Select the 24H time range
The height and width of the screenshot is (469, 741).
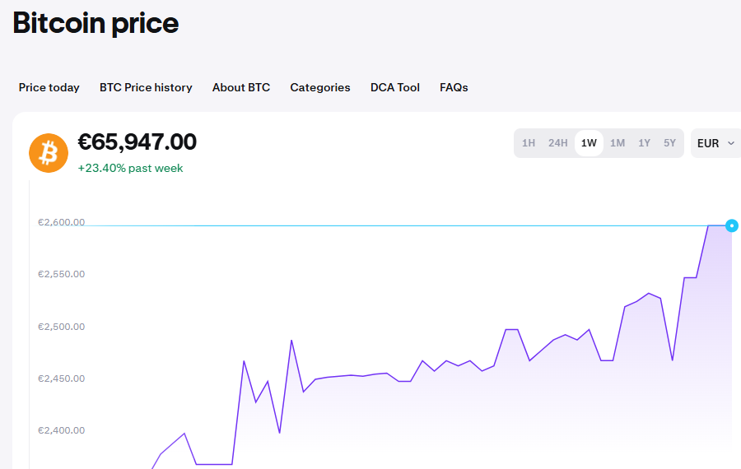(557, 143)
